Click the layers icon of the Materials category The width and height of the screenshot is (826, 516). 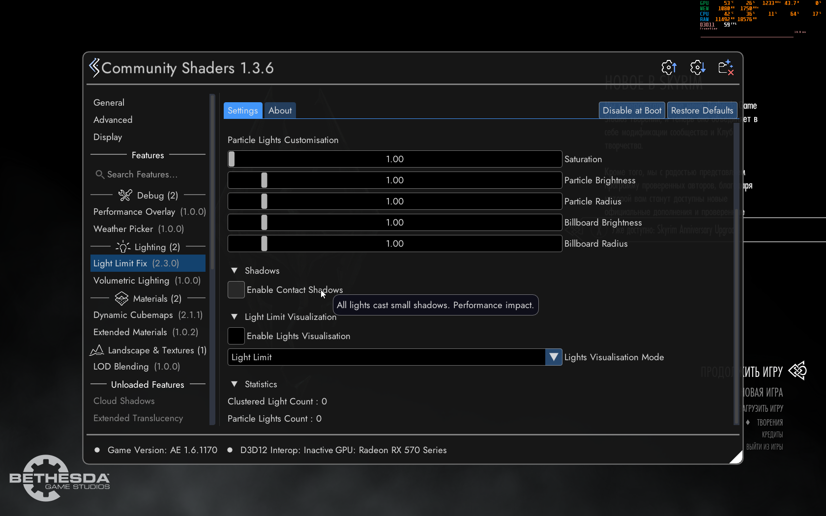tap(121, 298)
